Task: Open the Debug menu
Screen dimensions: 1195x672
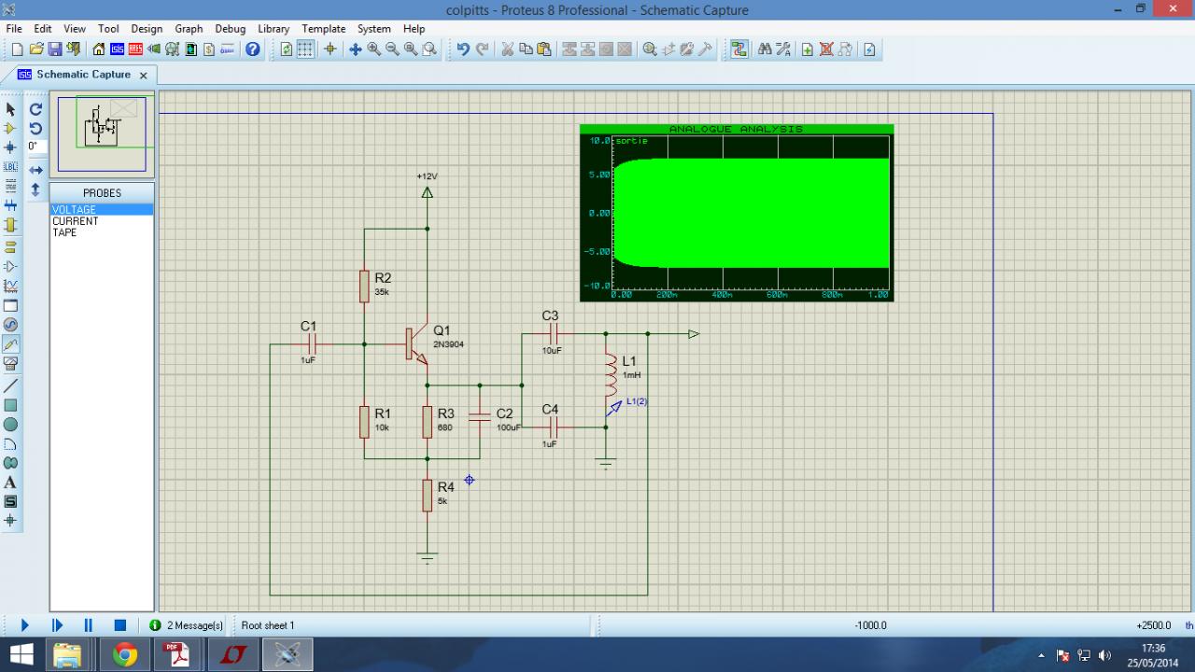Action: click(230, 29)
